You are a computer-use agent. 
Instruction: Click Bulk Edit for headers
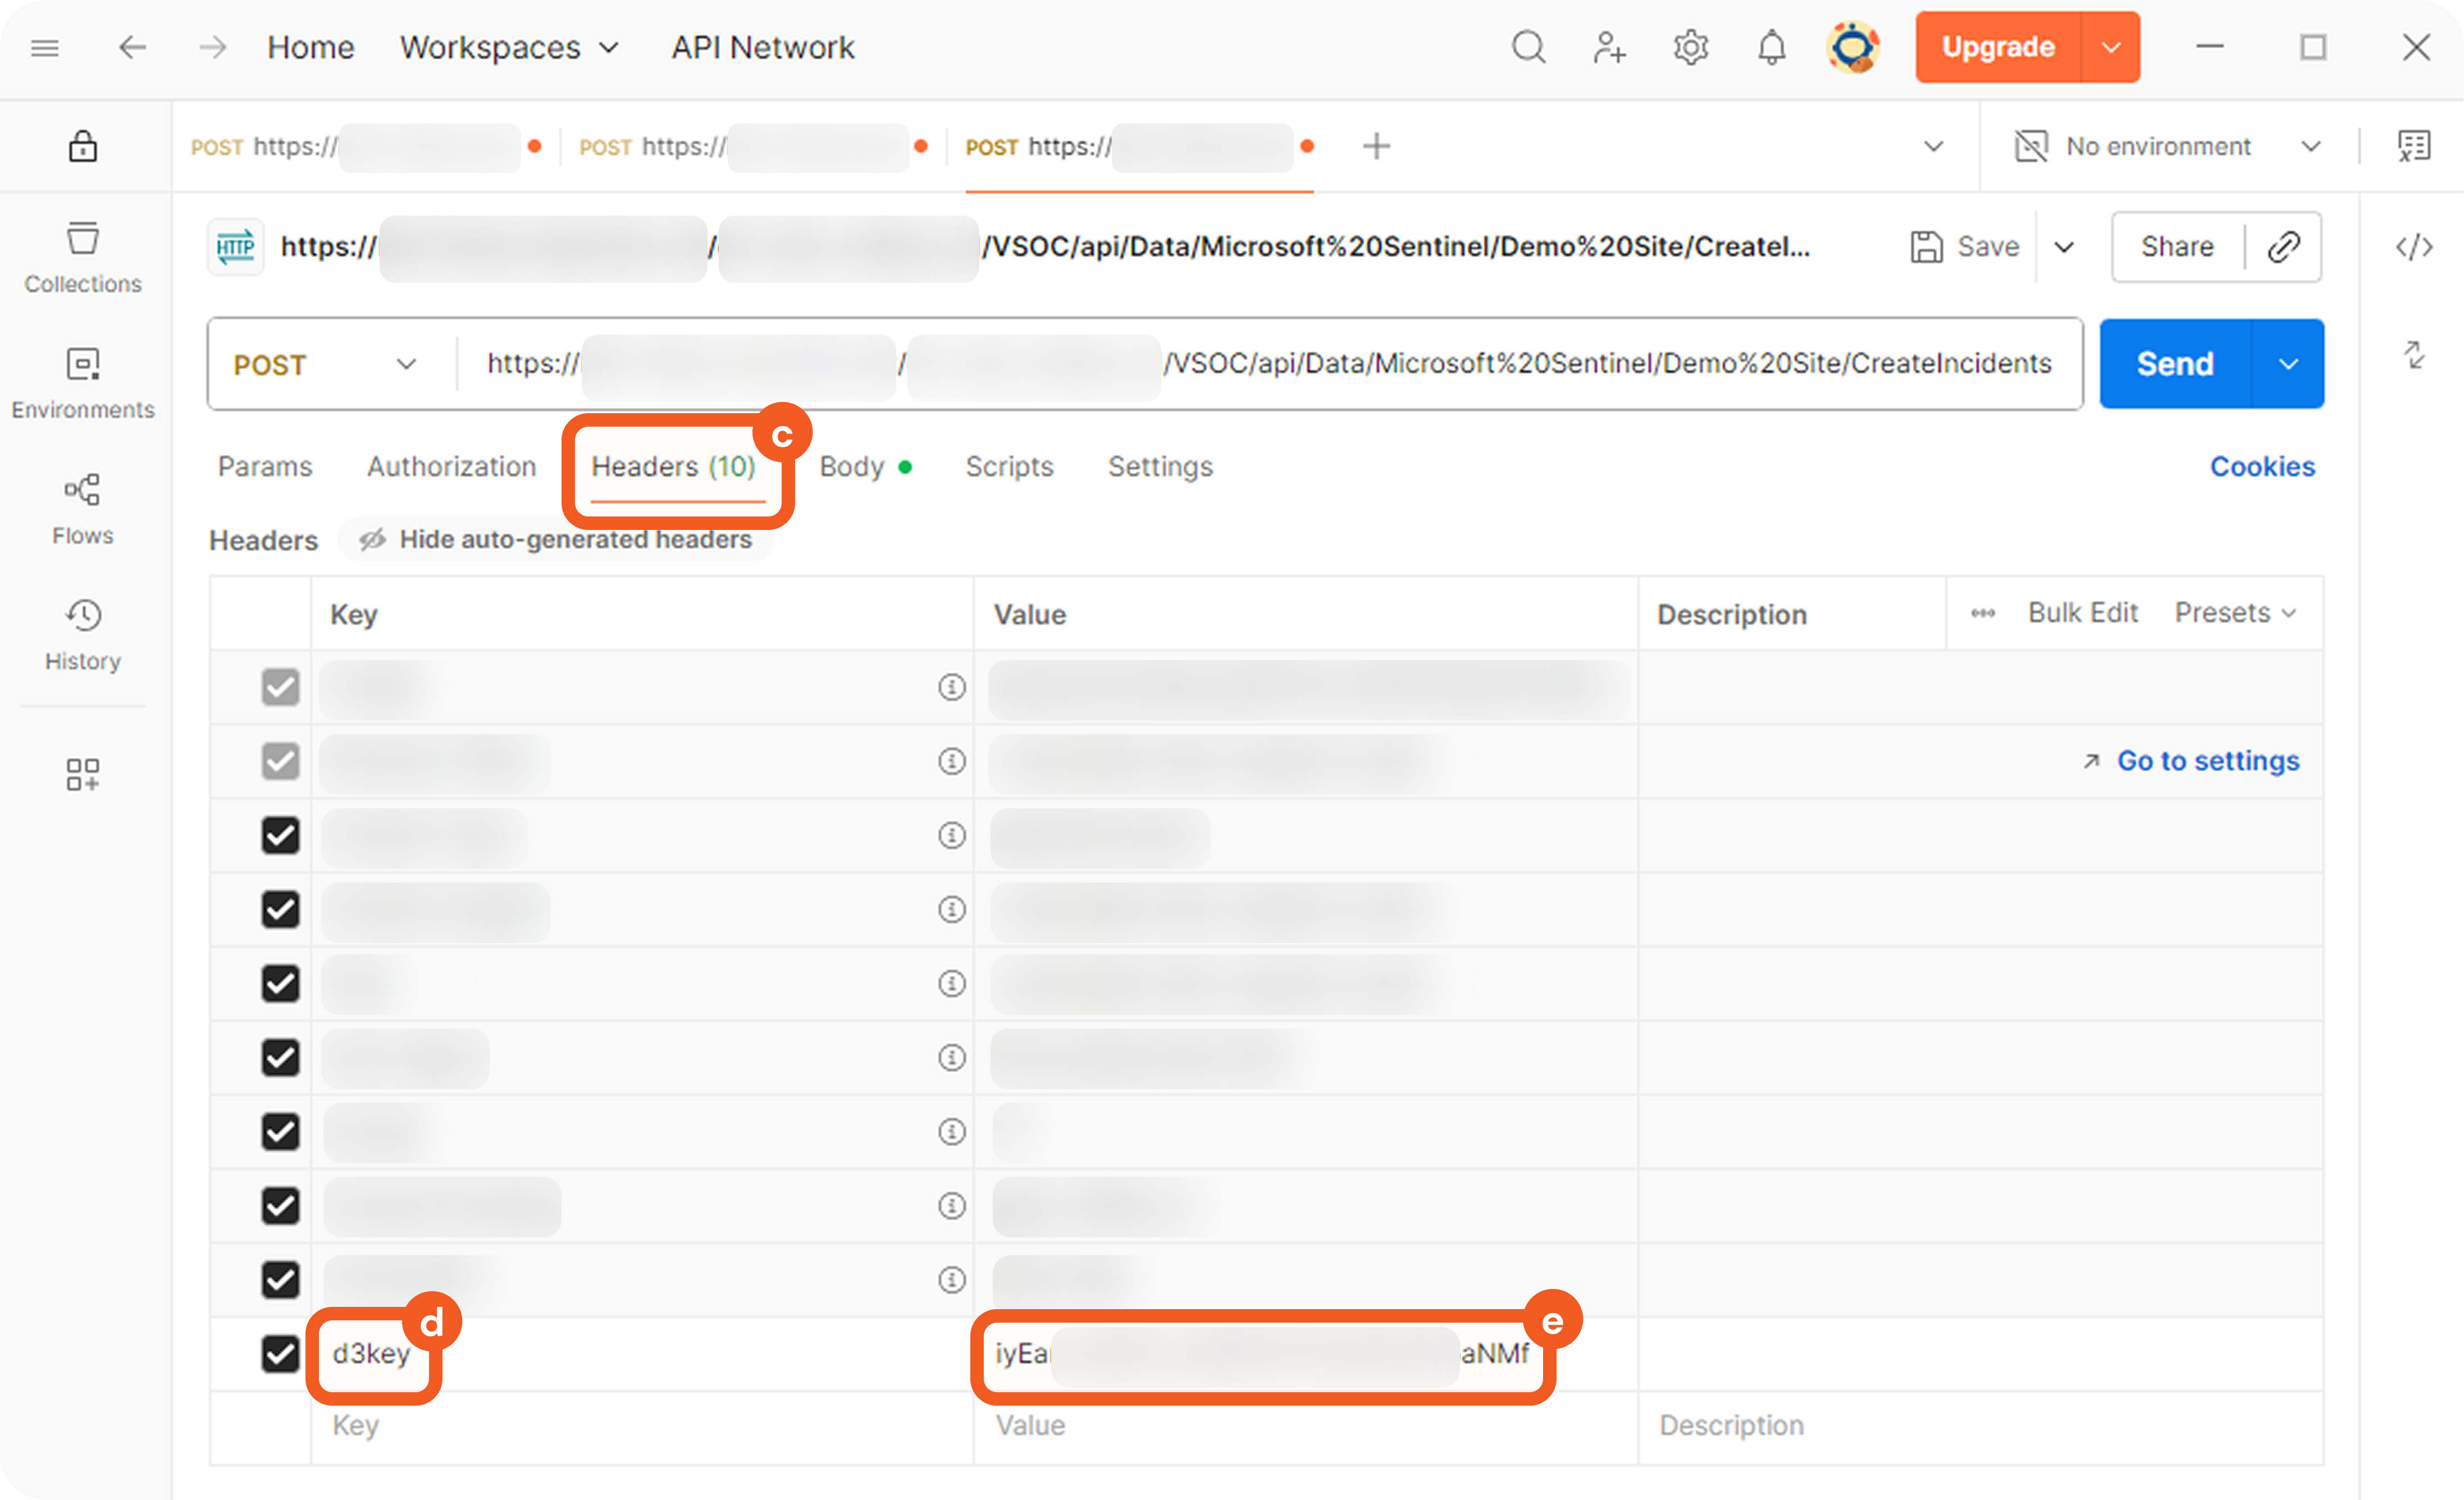(2082, 613)
